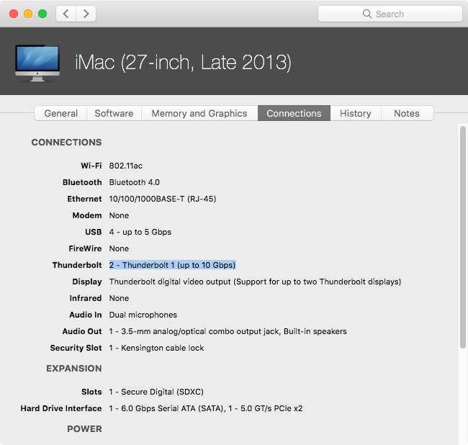
Task: Click the FireWire value None
Action: click(119, 248)
